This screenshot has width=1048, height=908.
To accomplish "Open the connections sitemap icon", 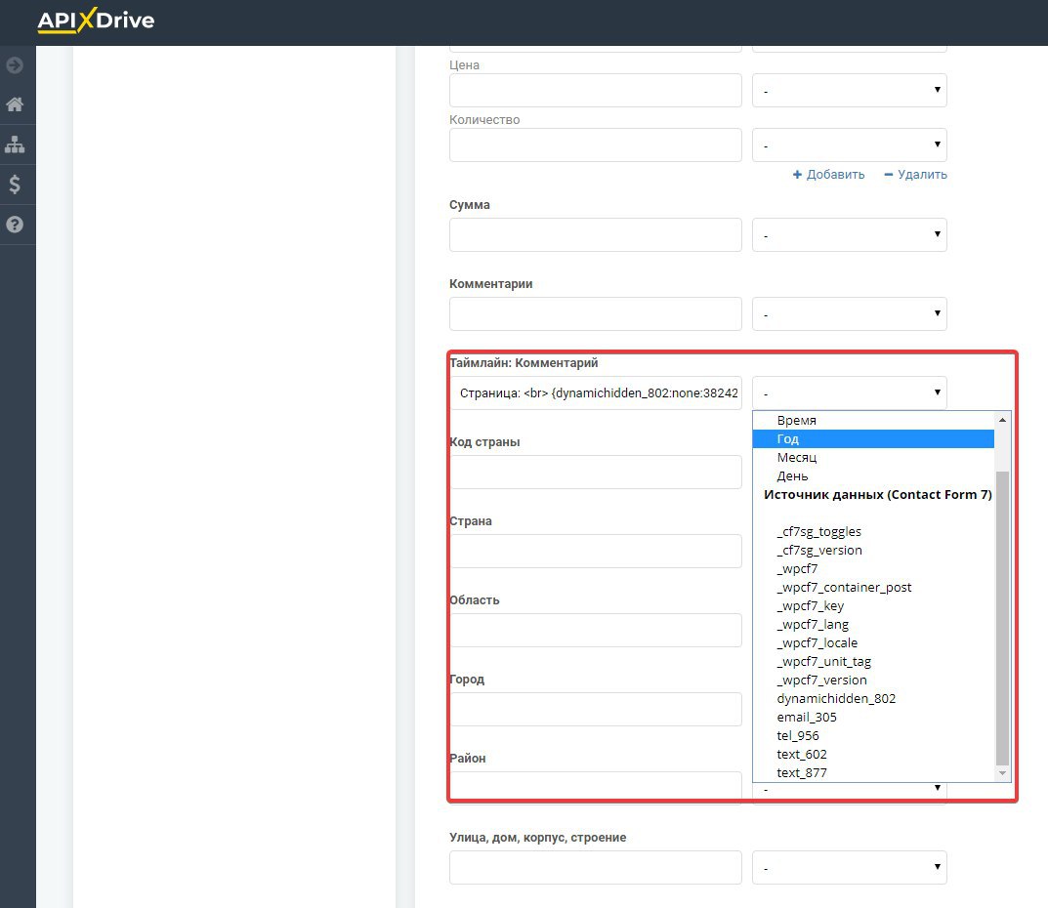I will 15,144.
